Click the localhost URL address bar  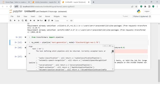tap(48, 6)
